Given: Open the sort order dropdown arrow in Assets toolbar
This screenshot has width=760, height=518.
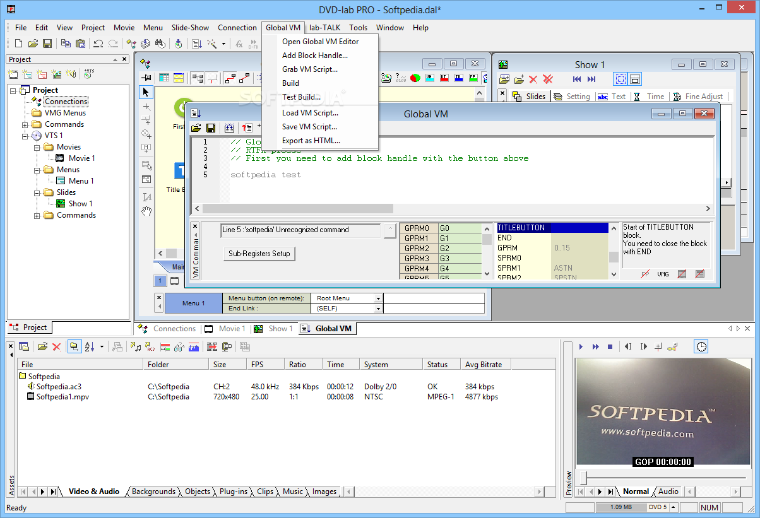Looking at the screenshot, I should pos(102,346).
